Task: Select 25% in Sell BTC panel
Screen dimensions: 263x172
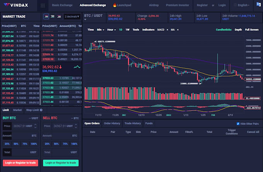Action: (x=47, y=144)
